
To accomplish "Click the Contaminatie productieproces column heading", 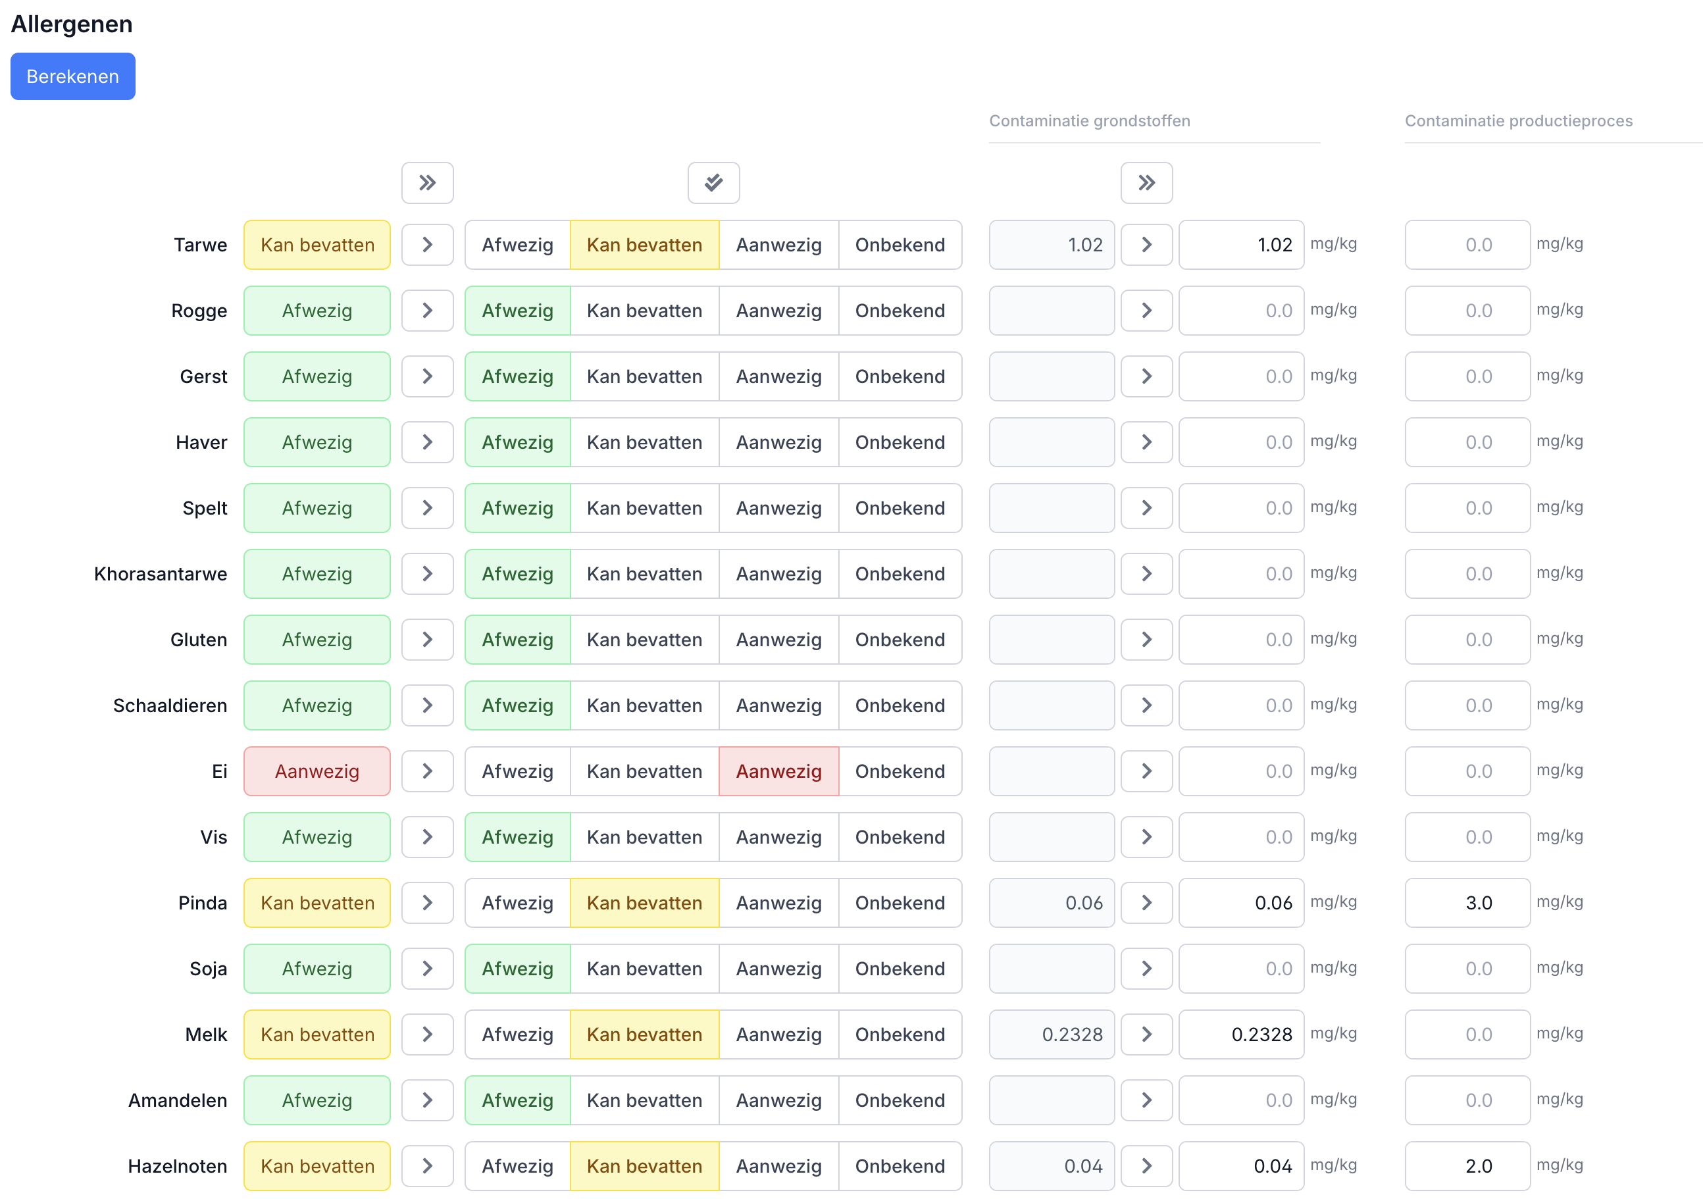I will 1517,121.
